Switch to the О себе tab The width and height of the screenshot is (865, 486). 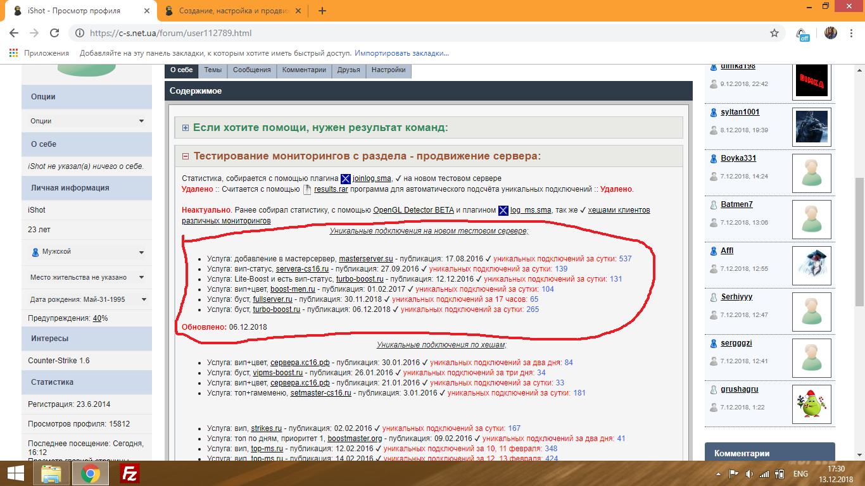182,70
